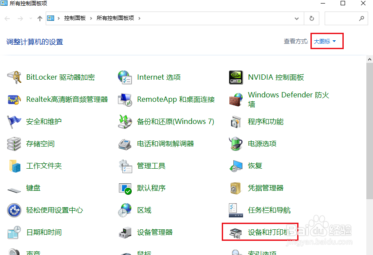Click the 控制面板 breadcrumb item
Screen dimensions: 373x255
75,18
